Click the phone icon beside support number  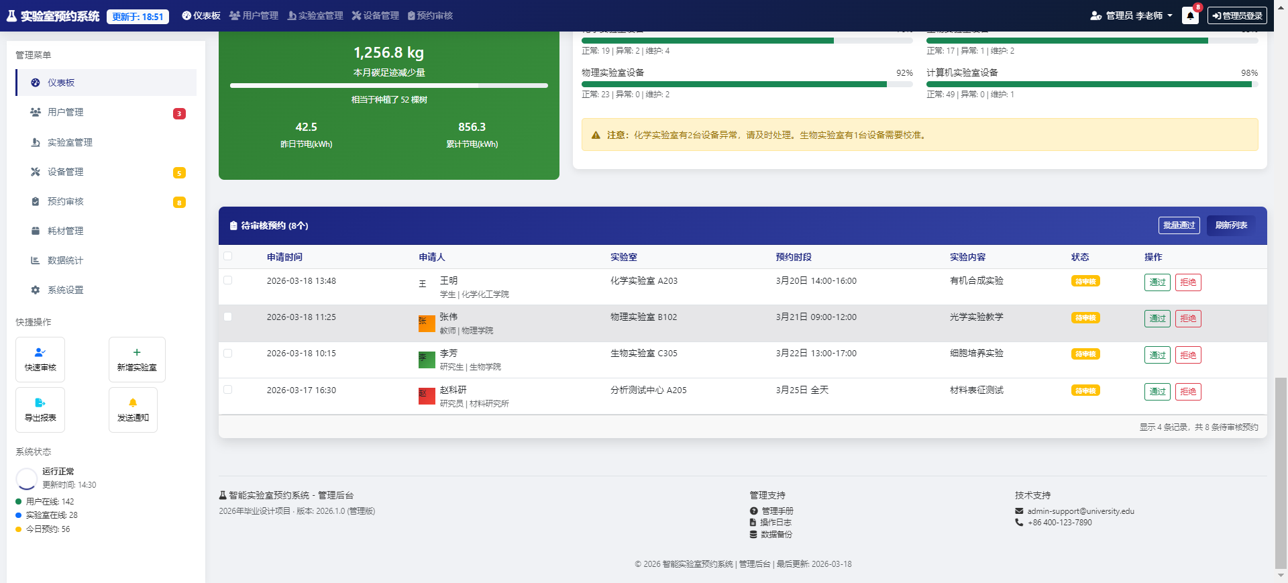[x=1020, y=523]
